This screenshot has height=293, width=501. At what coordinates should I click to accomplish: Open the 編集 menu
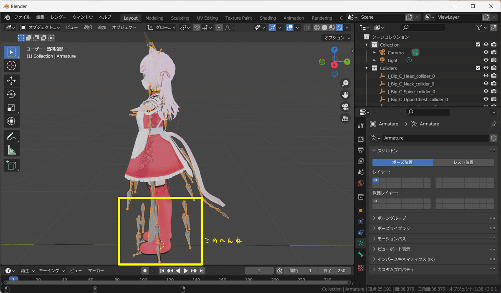point(40,18)
